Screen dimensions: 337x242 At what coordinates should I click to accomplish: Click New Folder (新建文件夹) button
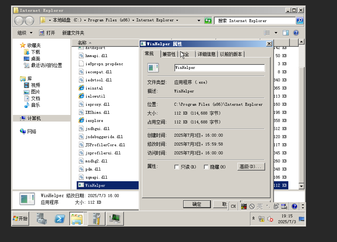[x=73, y=33]
